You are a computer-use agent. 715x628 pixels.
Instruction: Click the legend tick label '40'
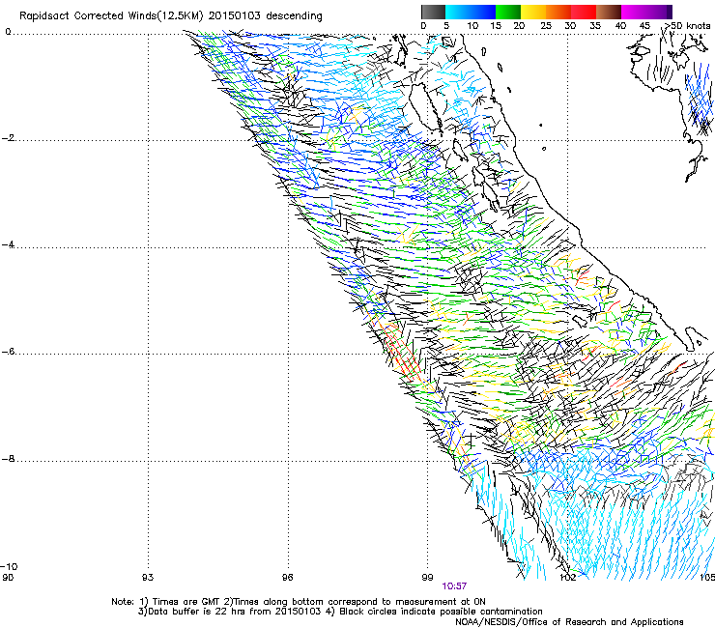pos(620,26)
